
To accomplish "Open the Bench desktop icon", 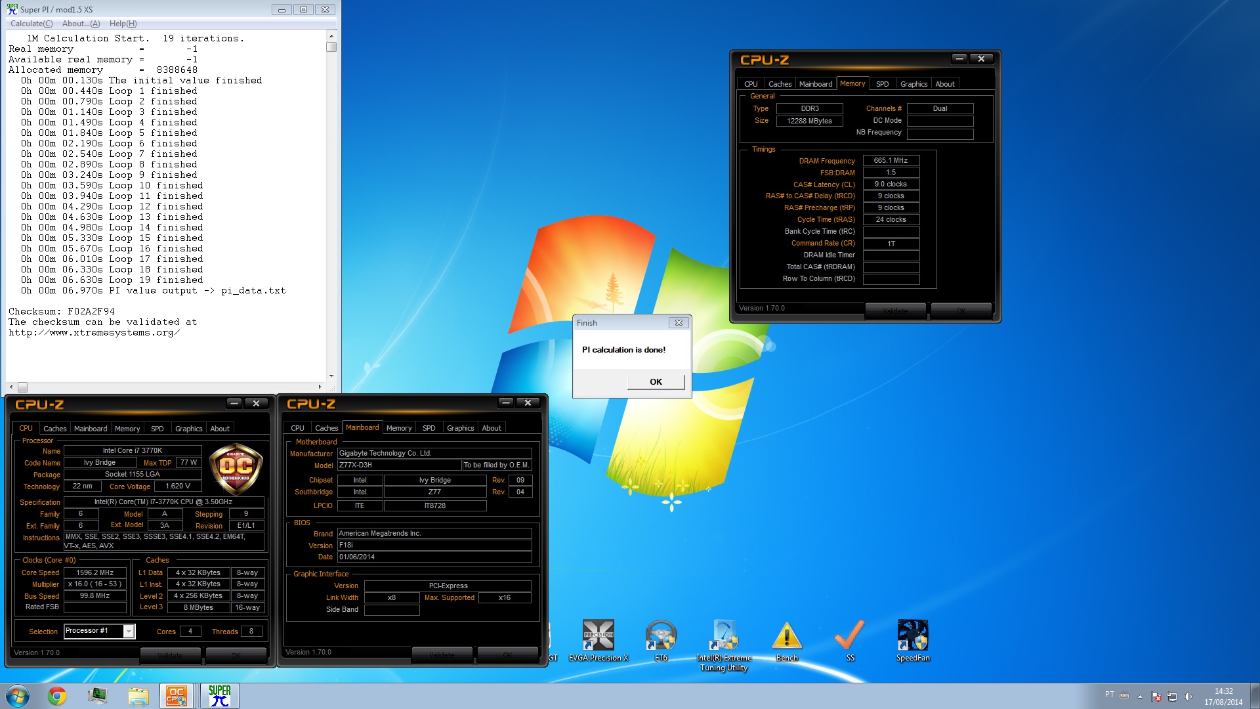I will coord(787,641).
